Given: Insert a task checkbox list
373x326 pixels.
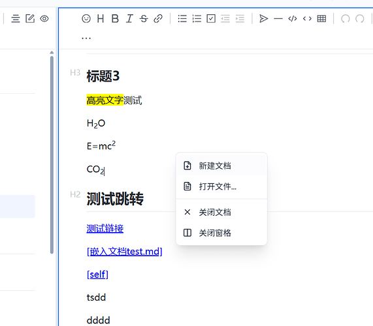Looking at the screenshot, I should tap(211, 18).
